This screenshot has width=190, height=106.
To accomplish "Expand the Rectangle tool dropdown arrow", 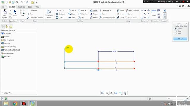I will point(67,14).
